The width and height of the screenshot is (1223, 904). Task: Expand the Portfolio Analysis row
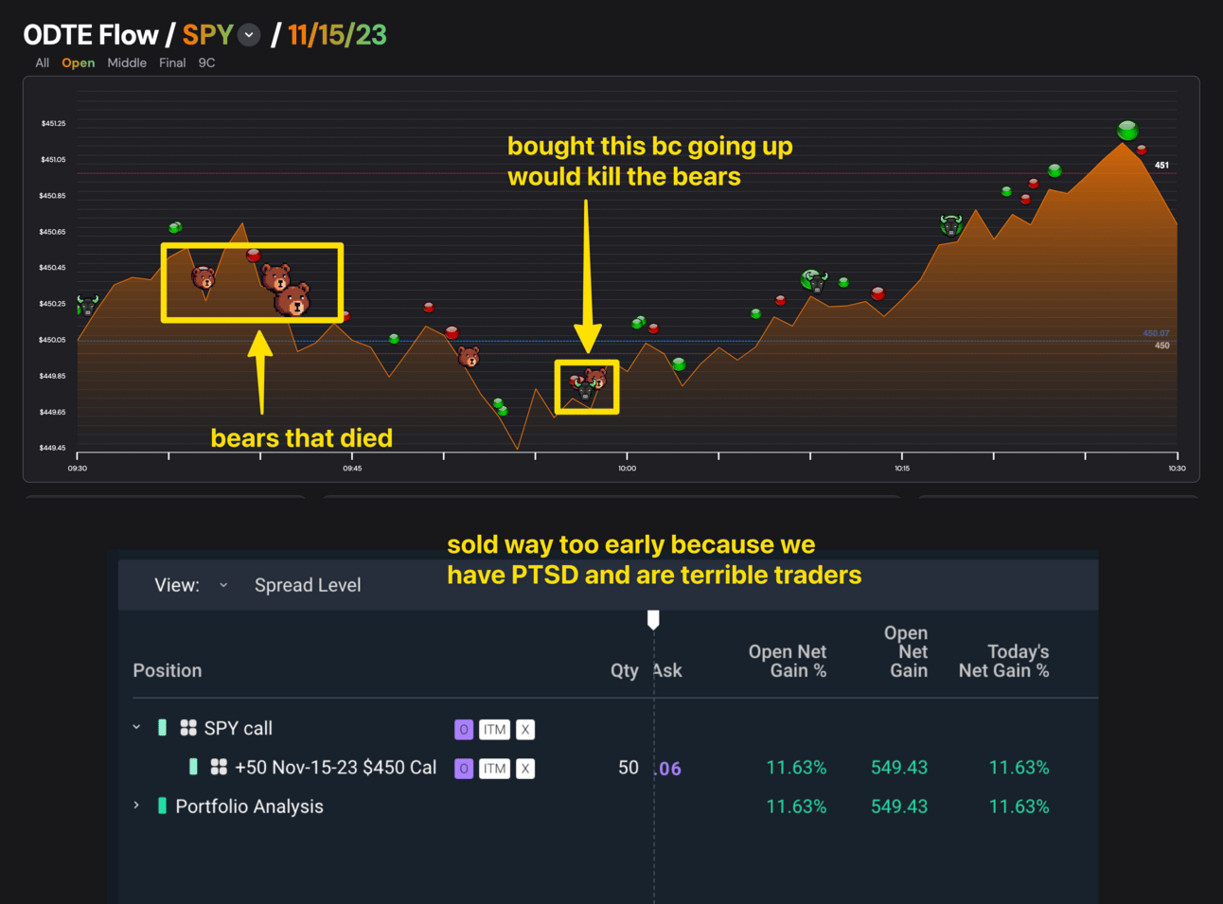136,806
